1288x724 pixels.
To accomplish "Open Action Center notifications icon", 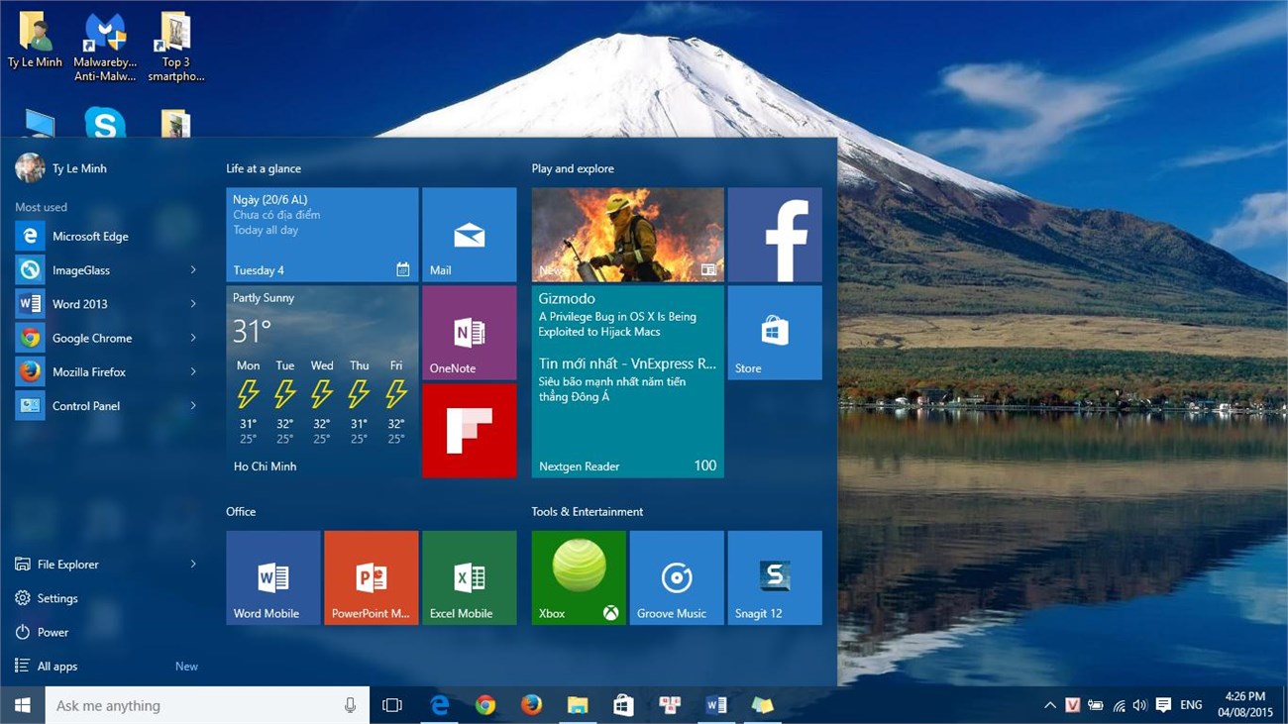I will coord(1163,705).
